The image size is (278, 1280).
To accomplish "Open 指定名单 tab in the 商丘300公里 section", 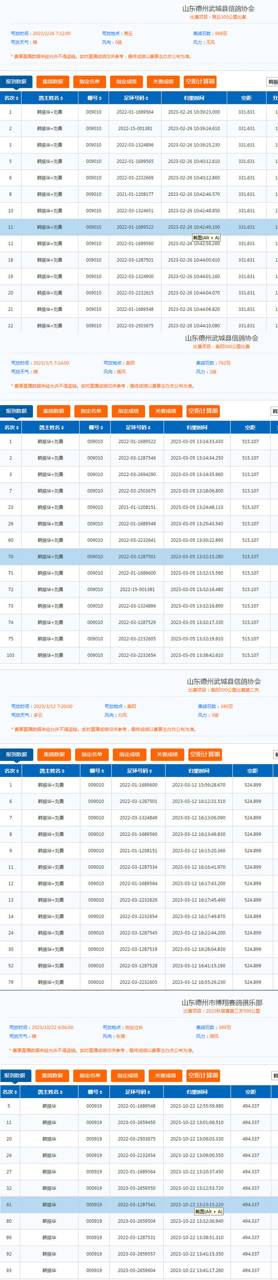I will point(90,81).
